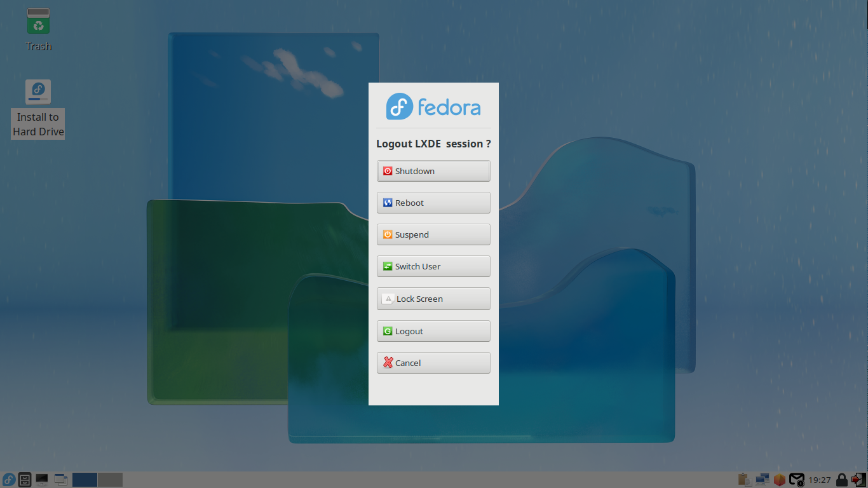Viewport: 868px width, 488px height.
Task: Switch to the first workspace in the pager
Action: (85, 480)
